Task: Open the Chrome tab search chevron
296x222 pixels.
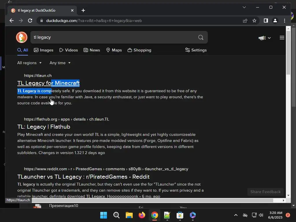Action: (244, 7)
